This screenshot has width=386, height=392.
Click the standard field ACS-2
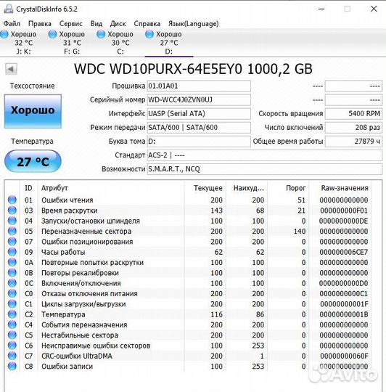click(x=265, y=155)
